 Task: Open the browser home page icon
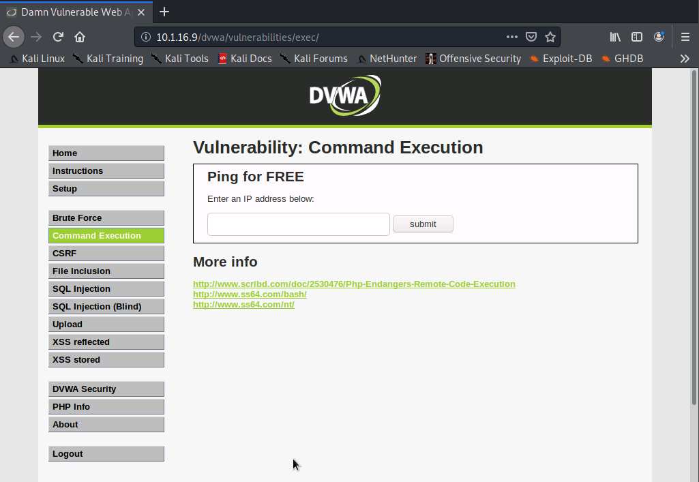coord(80,37)
